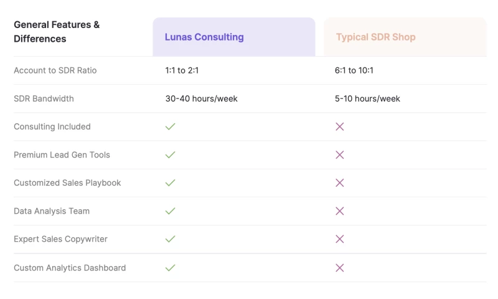Click the X mark for Expert Sales Copywriter
This screenshot has height=299, width=498.
339,239
